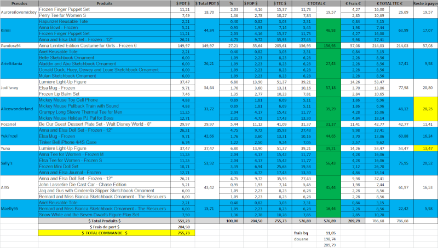The height and width of the screenshot is (248, 438).
Task: Select the Pocariel pseudo cell
Action: 19,124
